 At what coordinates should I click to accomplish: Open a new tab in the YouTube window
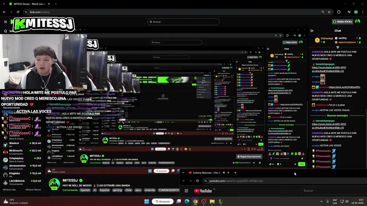click(235, 173)
